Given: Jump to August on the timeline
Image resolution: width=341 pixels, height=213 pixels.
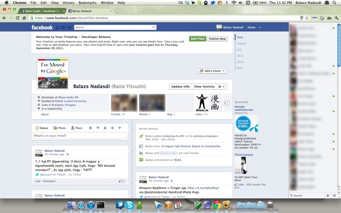Looking at the screenshot, I should click(242, 44).
